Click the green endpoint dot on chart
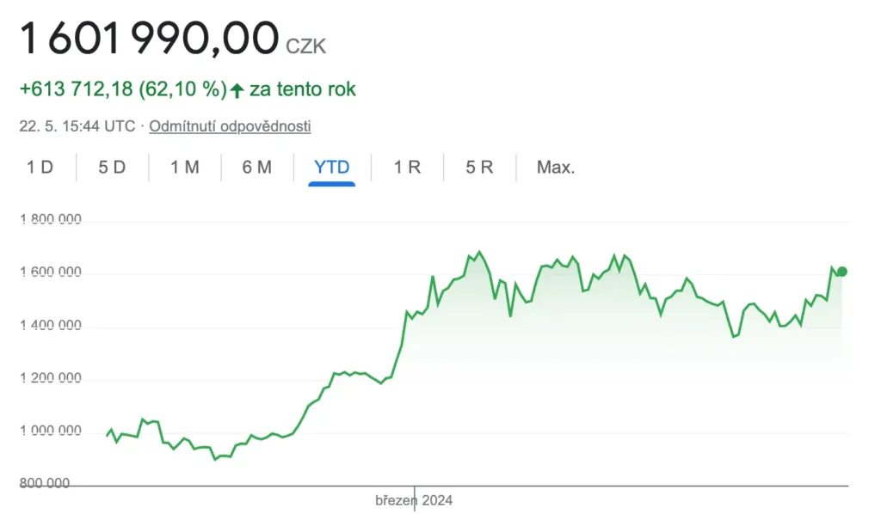The width and height of the screenshot is (881, 514). coord(841,272)
